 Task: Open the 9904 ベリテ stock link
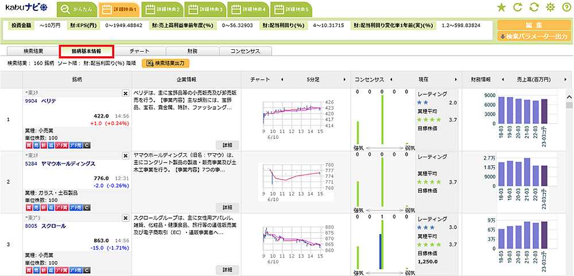point(40,101)
